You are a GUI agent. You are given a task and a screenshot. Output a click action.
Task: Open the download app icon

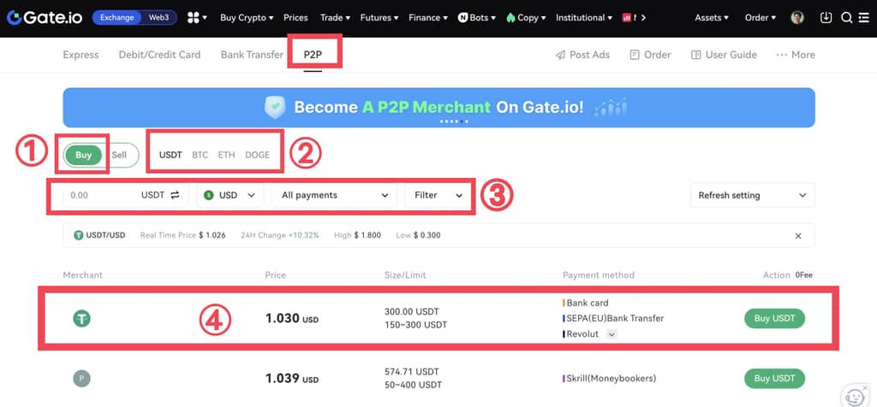826,17
